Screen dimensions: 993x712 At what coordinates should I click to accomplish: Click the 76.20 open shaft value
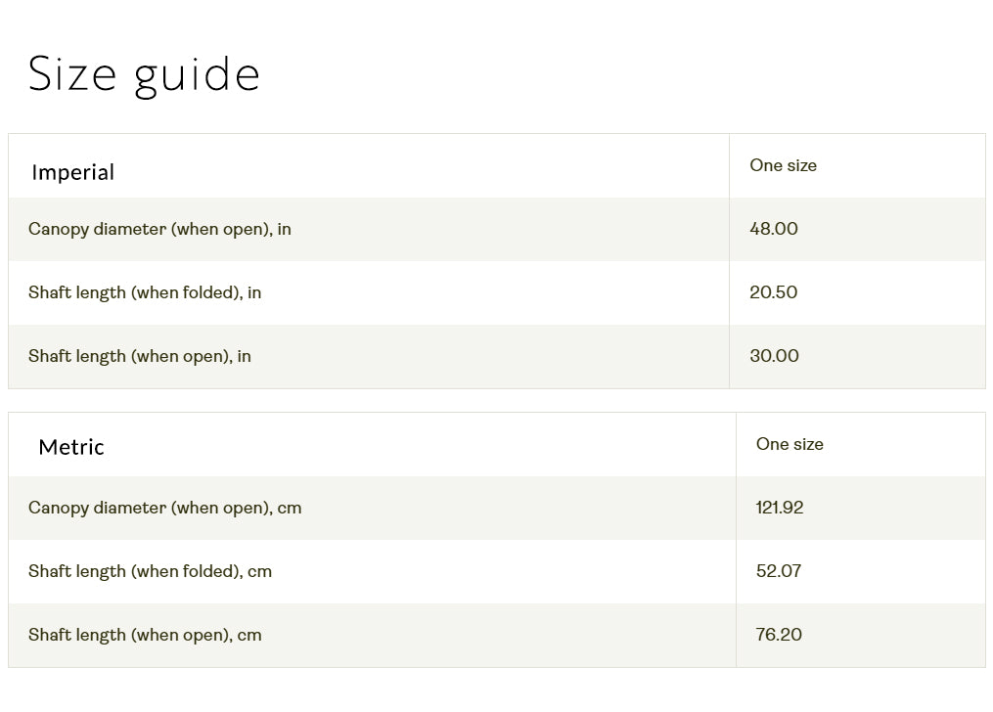(779, 635)
